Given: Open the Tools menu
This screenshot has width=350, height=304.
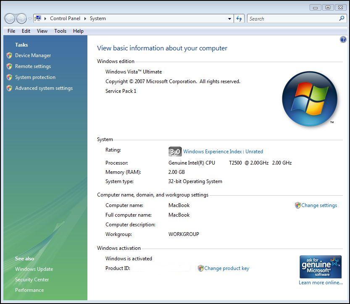Looking at the screenshot, I should [x=60, y=31].
